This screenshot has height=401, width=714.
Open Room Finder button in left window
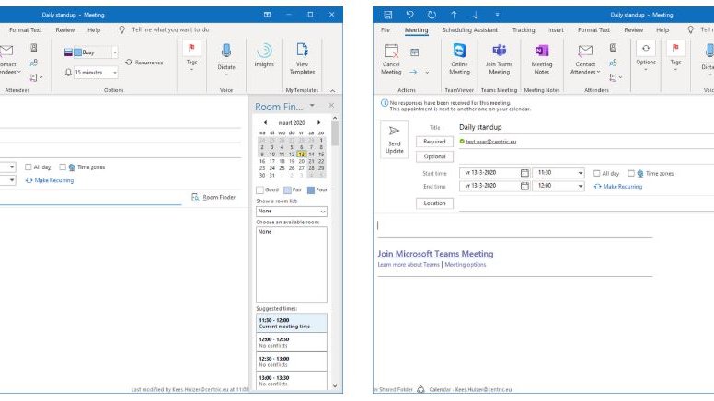pyautogui.click(x=213, y=197)
